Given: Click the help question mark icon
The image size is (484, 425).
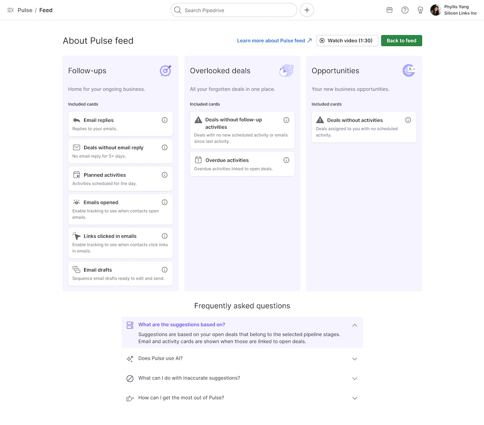Looking at the screenshot, I should point(405,10).
